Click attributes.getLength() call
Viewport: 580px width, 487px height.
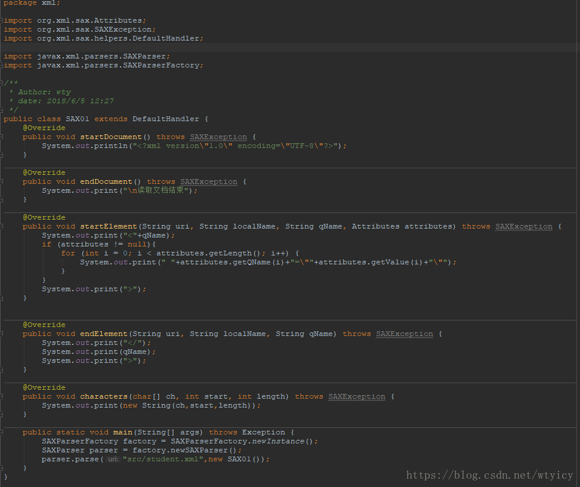pos(209,253)
